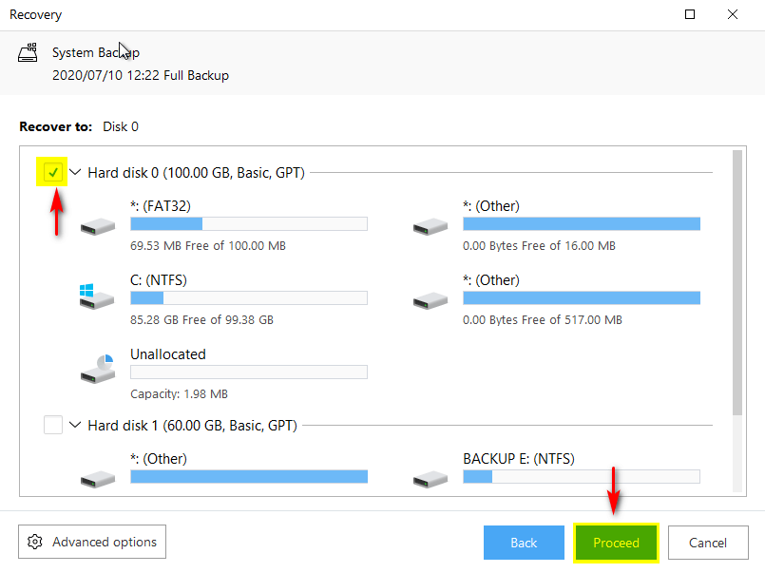Click the Proceed button
This screenshot has height=573, width=765.
coord(616,543)
